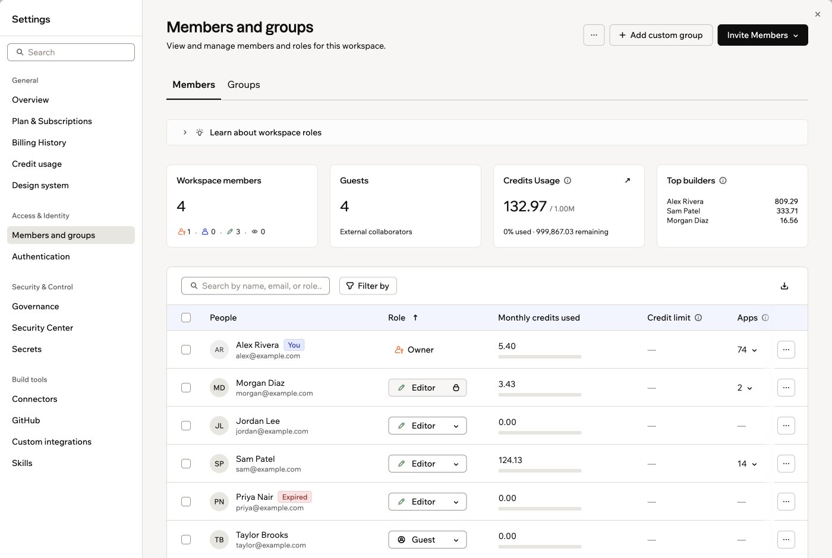832x558 pixels.
Task: Close the settings panel with the X
Action: pyautogui.click(x=818, y=14)
